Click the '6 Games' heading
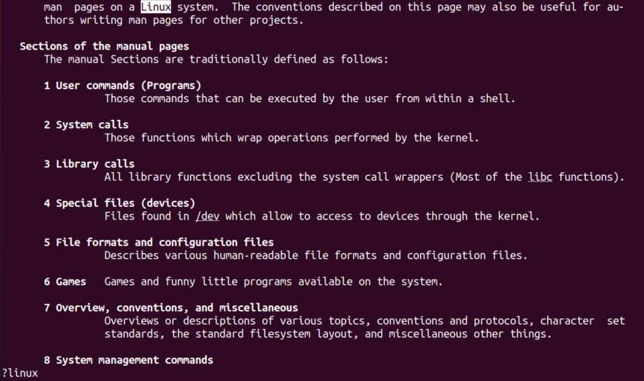The width and height of the screenshot is (644, 381). pos(65,282)
